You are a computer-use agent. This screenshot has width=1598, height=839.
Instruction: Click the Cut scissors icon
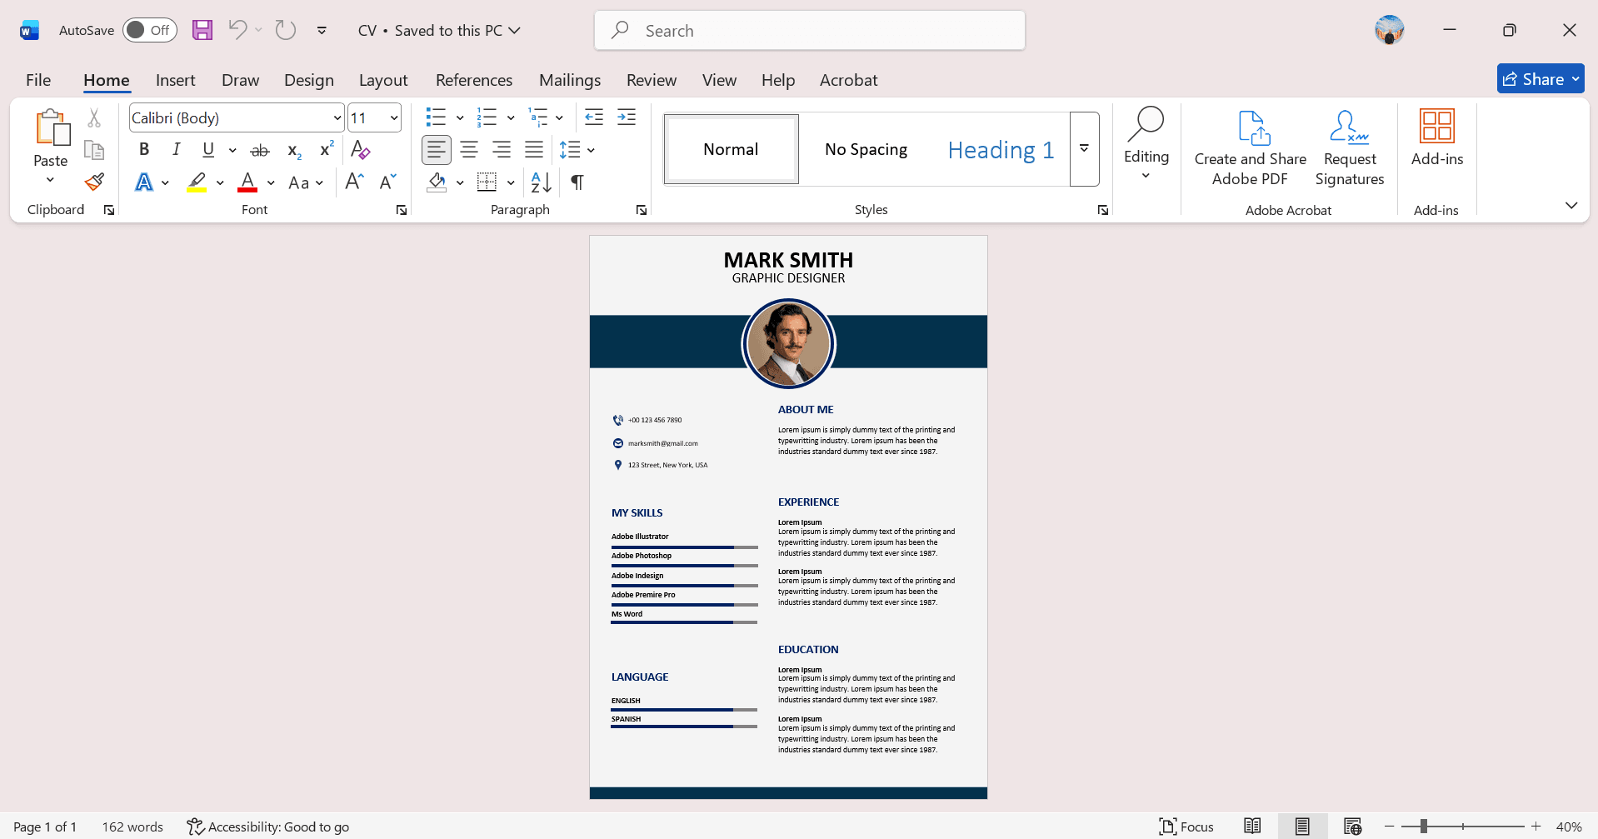[94, 118]
